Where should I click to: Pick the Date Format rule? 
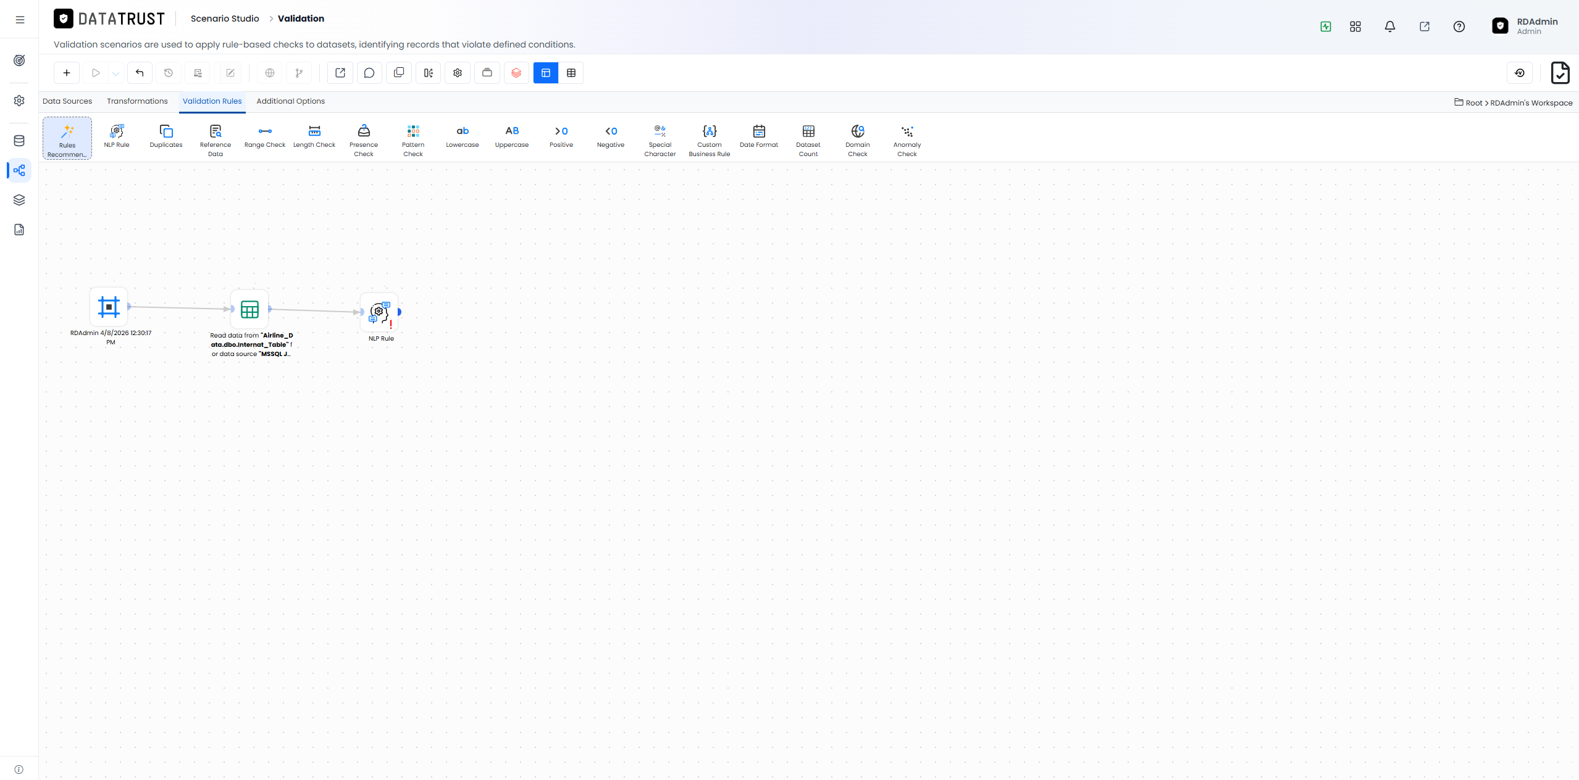point(759,136)
